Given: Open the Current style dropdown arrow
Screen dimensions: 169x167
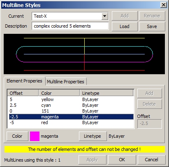Looking at the screenshot, I should pos(105,16).
